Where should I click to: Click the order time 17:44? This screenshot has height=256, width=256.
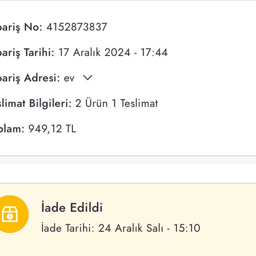[154, 53]
